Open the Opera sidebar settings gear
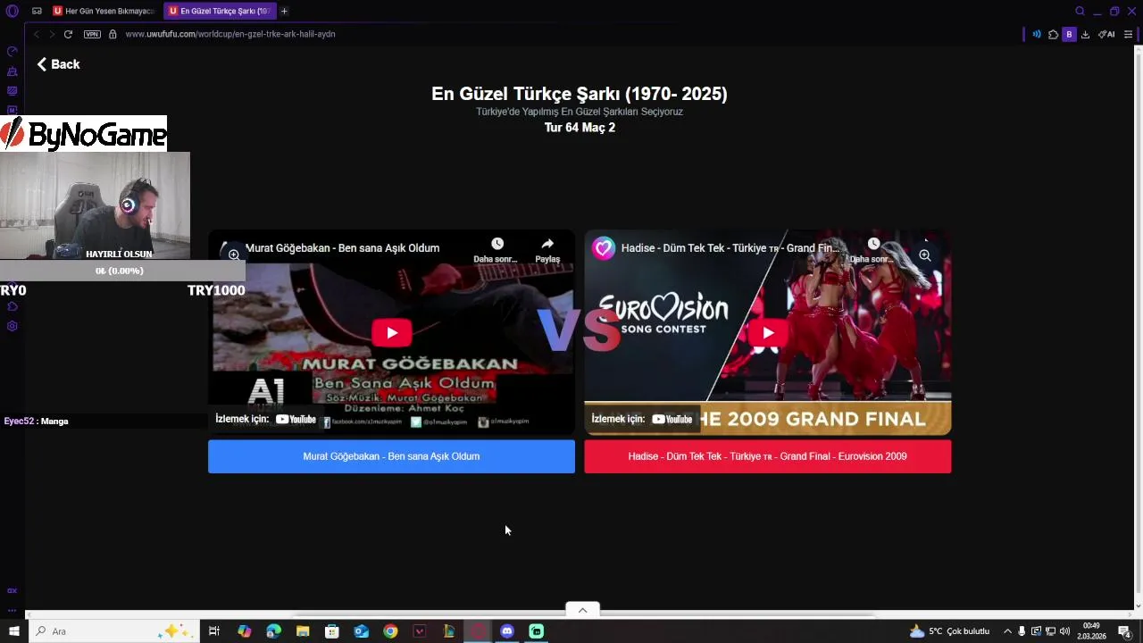1143x643 pixels. coord(12,326)
